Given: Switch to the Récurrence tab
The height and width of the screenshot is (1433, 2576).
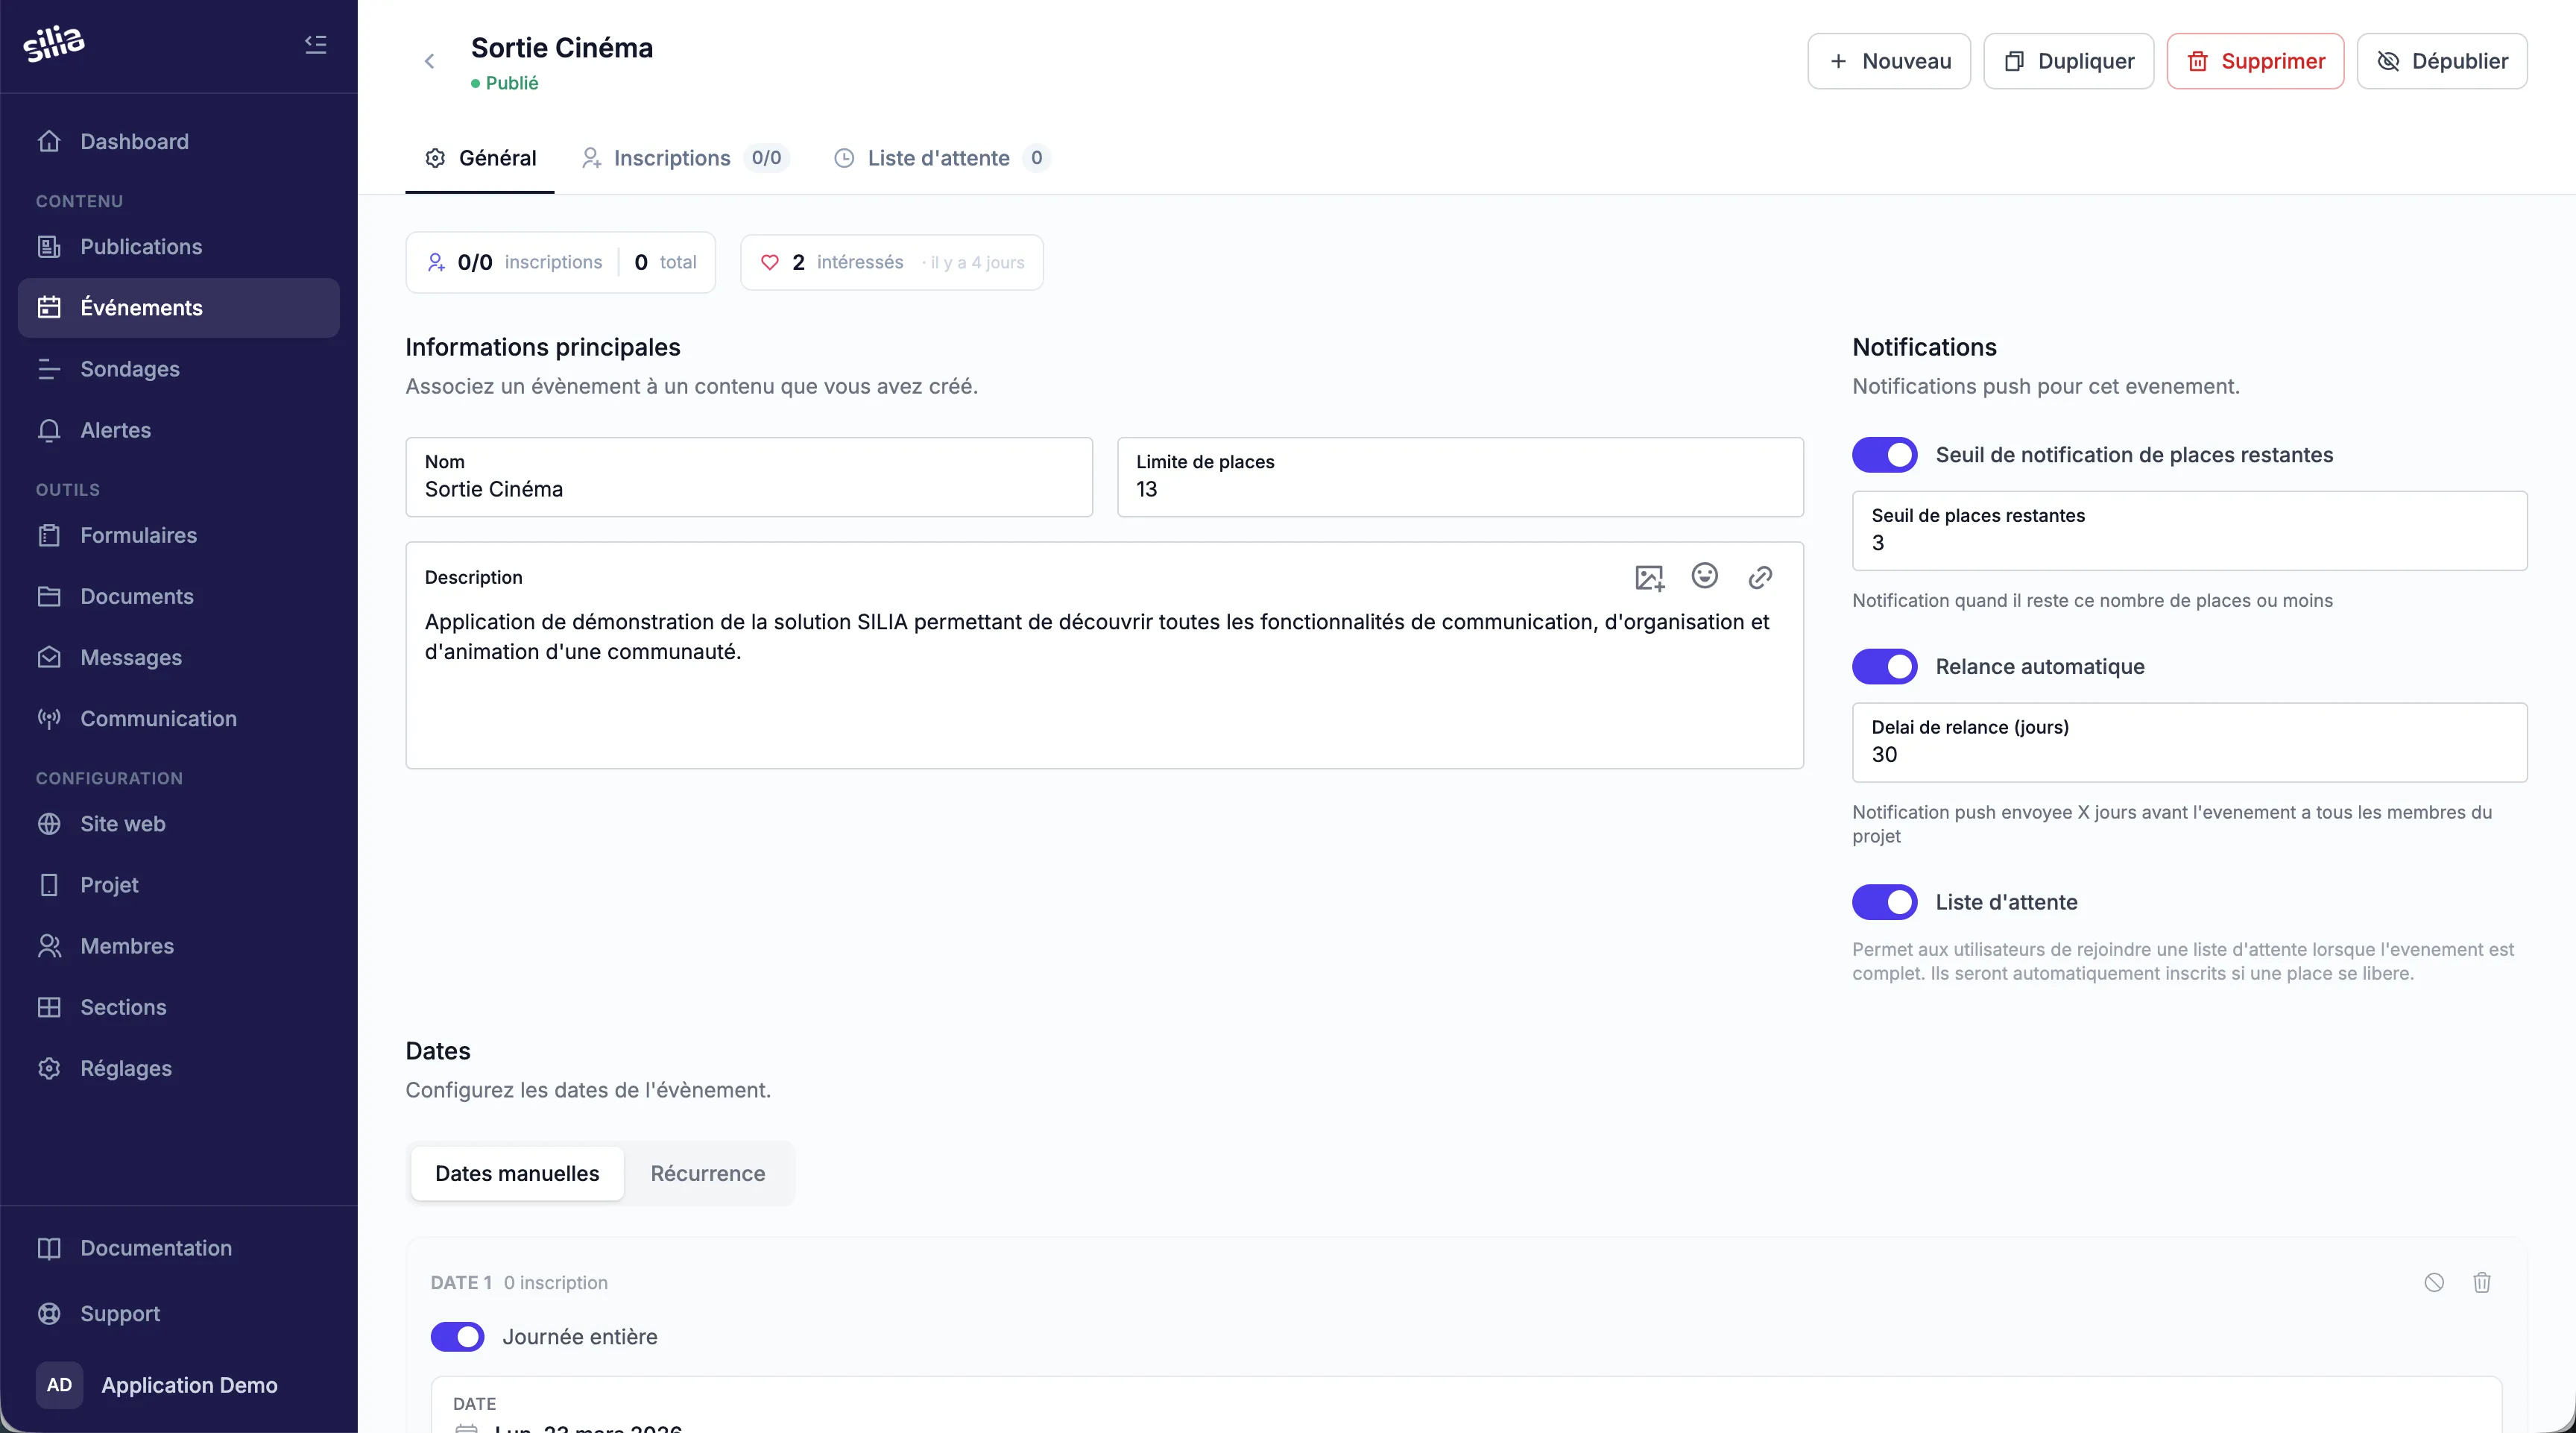Looking at the screenshot, I should click(x=707, y=1173).
